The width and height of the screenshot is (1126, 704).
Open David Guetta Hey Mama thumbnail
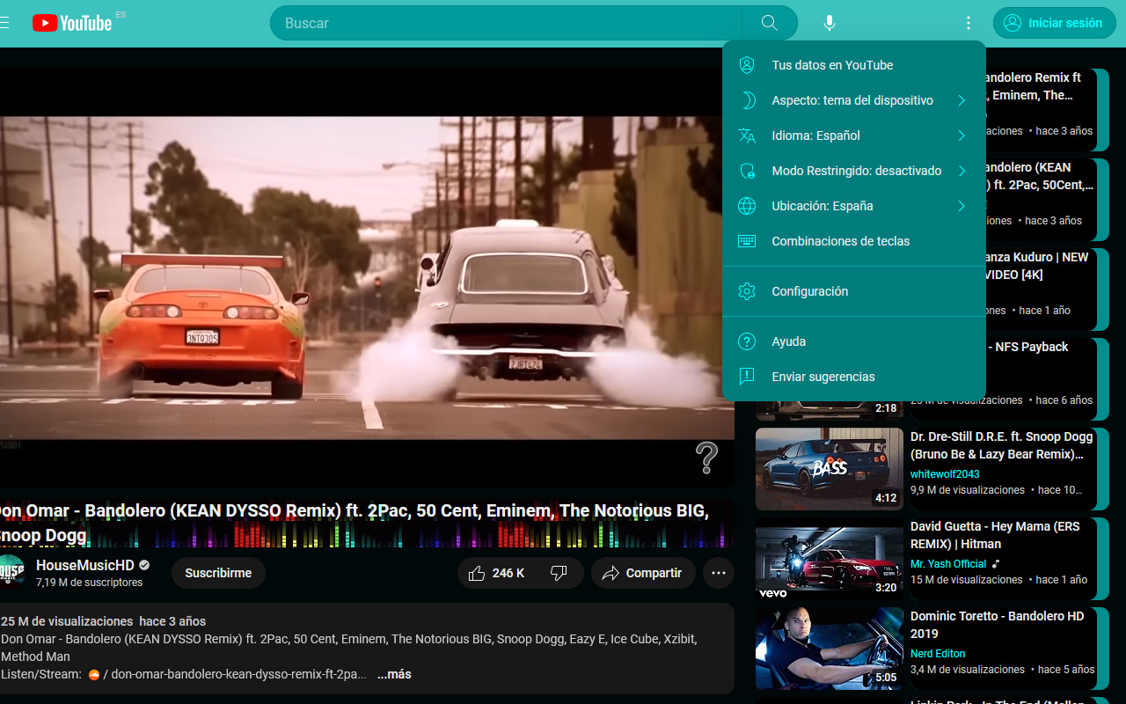[x=830, y=559]
